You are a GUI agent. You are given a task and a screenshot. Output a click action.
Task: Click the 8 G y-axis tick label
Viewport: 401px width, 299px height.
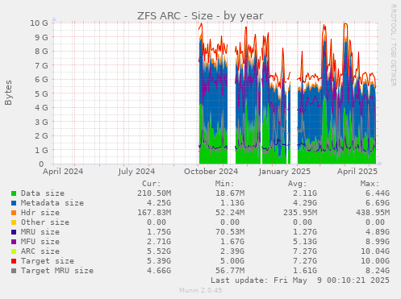(41, 51)
